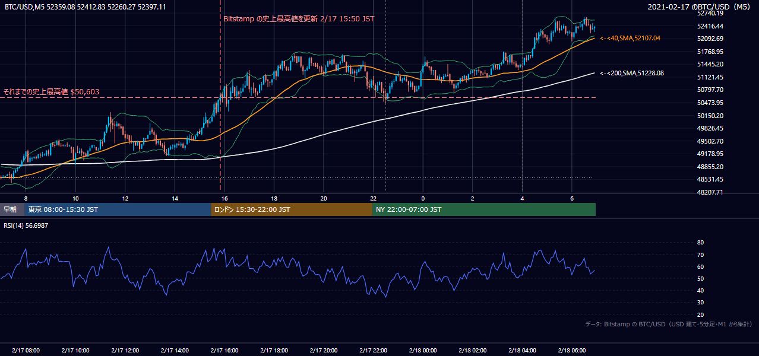
Task: Click the bottom date label 2/17 20:00
Action: point(323,351)
